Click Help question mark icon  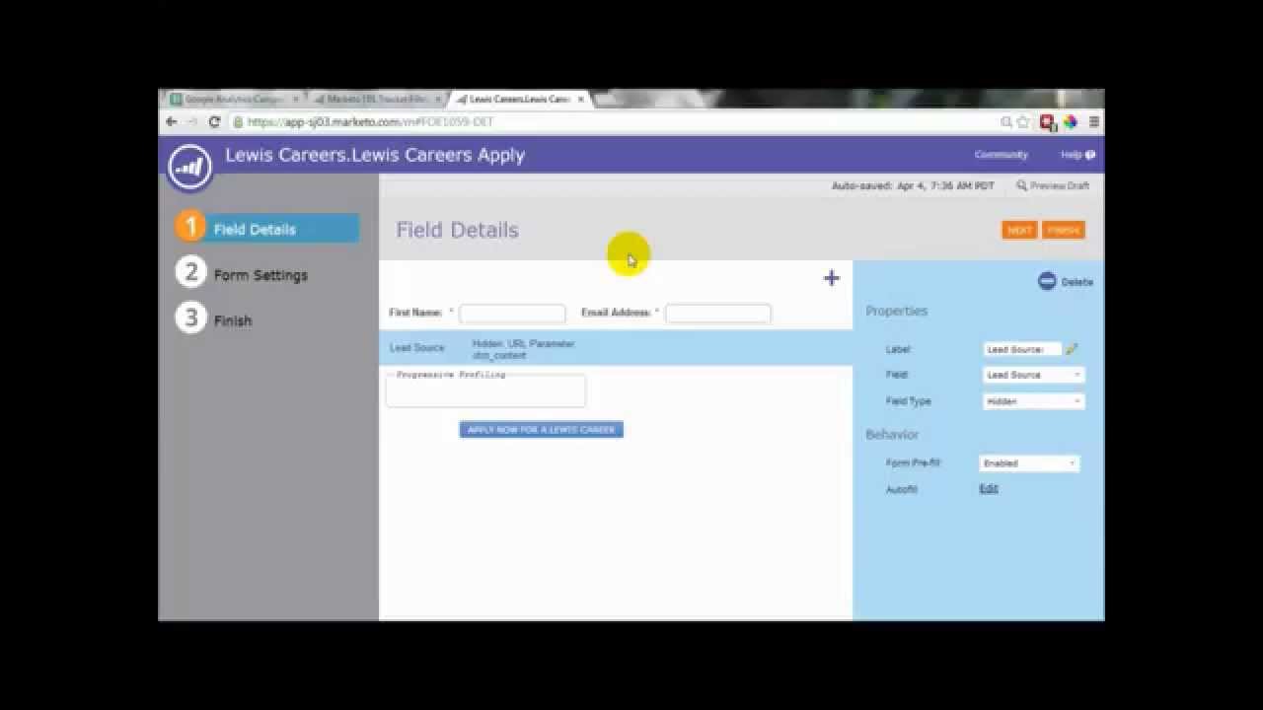coord(1090,155)
